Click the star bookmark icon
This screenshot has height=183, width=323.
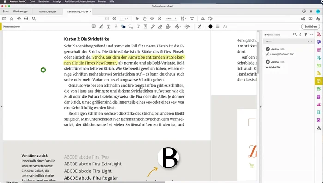12,18
